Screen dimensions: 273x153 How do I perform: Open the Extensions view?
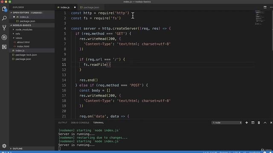tap(4, 47)
